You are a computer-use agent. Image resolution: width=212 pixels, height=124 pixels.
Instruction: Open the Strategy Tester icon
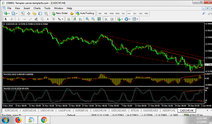click(46, 13)
